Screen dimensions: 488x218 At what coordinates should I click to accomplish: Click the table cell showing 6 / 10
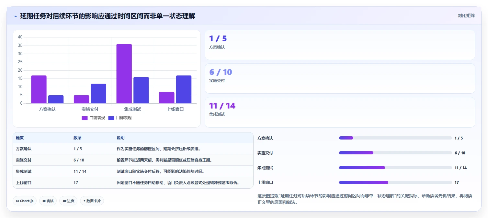[x=79, y=160]
